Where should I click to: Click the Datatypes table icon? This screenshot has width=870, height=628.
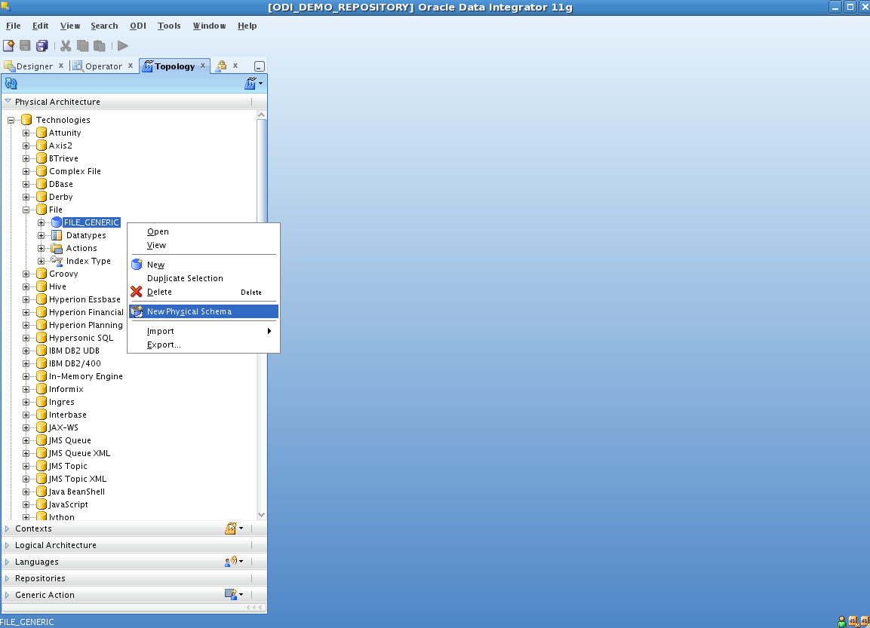(57, 235)
